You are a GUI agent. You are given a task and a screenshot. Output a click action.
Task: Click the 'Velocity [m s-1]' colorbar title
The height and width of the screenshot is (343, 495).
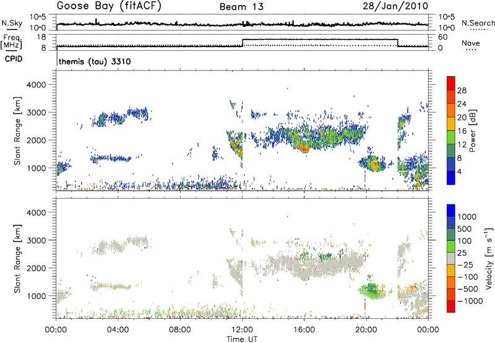pos(489,258)
